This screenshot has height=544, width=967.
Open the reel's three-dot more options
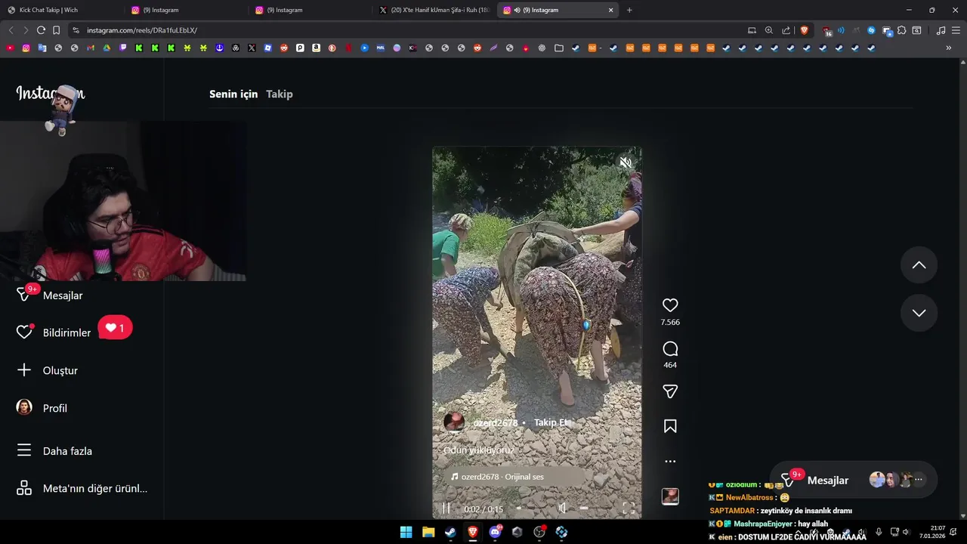[x=670, y=461]
